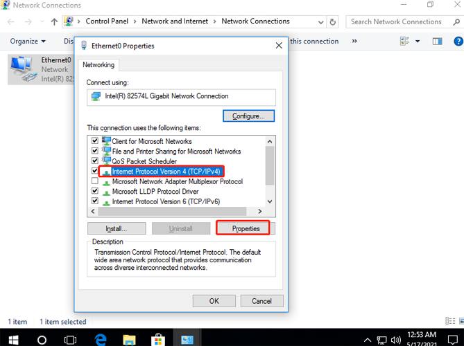Launch Microsoft Edge from the taskbar
This screenshot has width=464, height=346.
point(101,340)
